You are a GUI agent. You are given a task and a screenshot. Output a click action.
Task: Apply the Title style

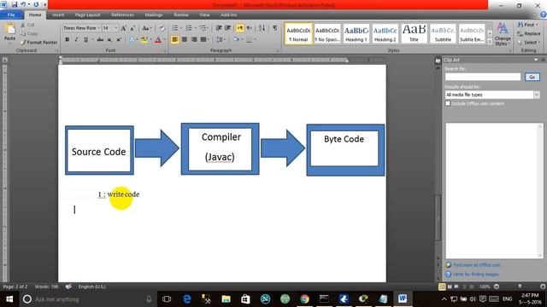pos(414,34)
